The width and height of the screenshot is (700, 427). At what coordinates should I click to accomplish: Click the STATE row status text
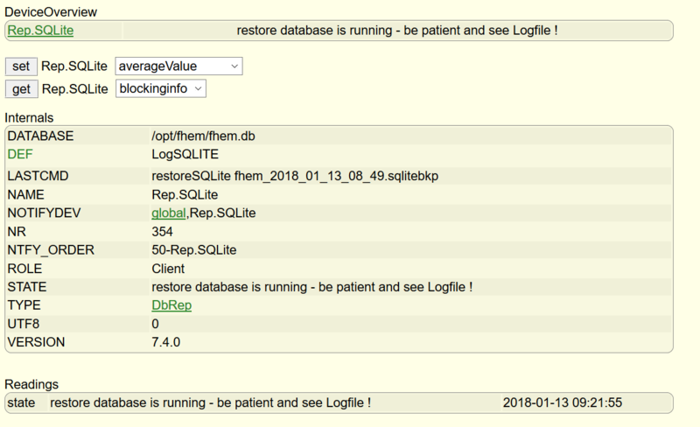[x=312, y=287]
